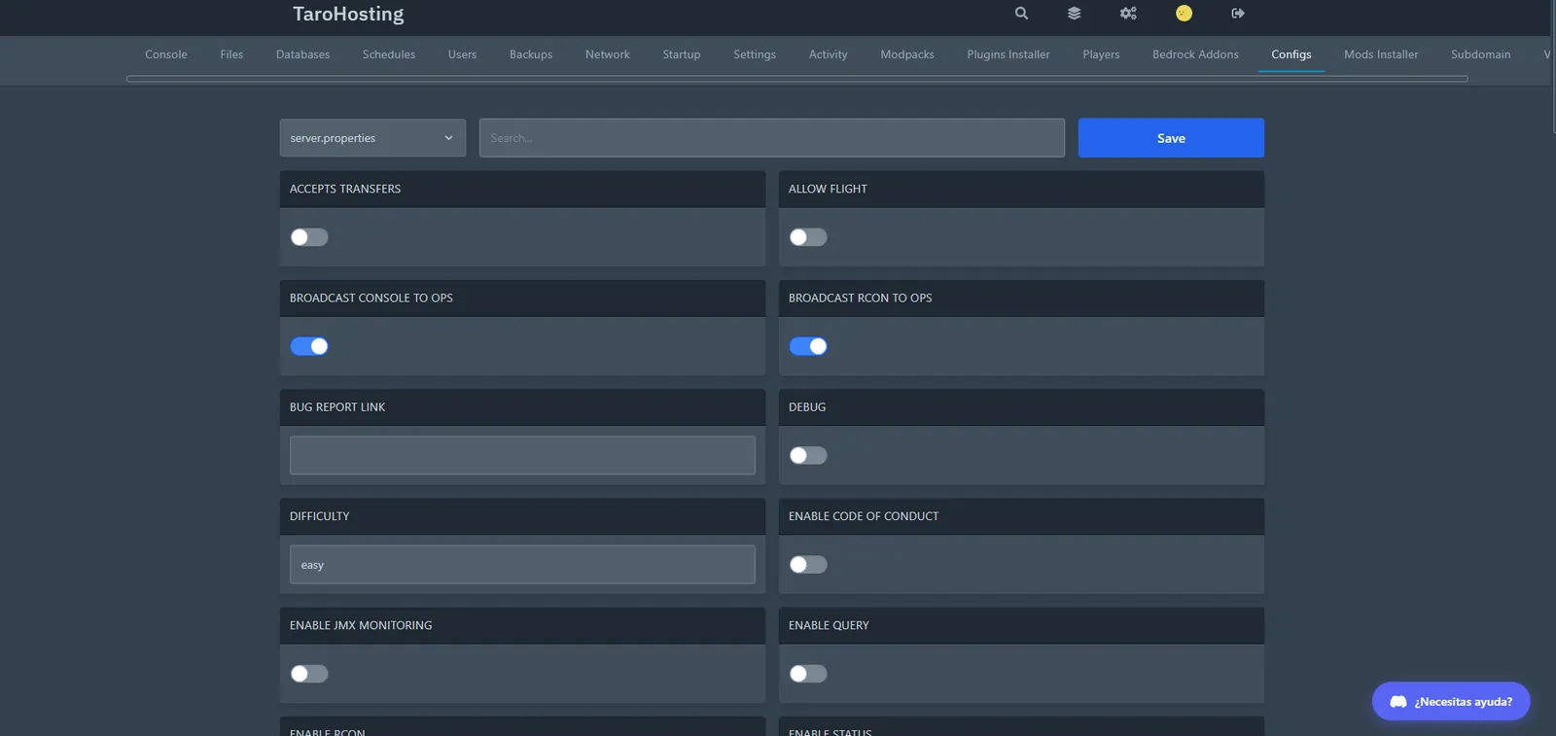This screenshot has height=736, width=1556.
Task: Click the TaroHosting logo link
Action: (x=348, y=14)
